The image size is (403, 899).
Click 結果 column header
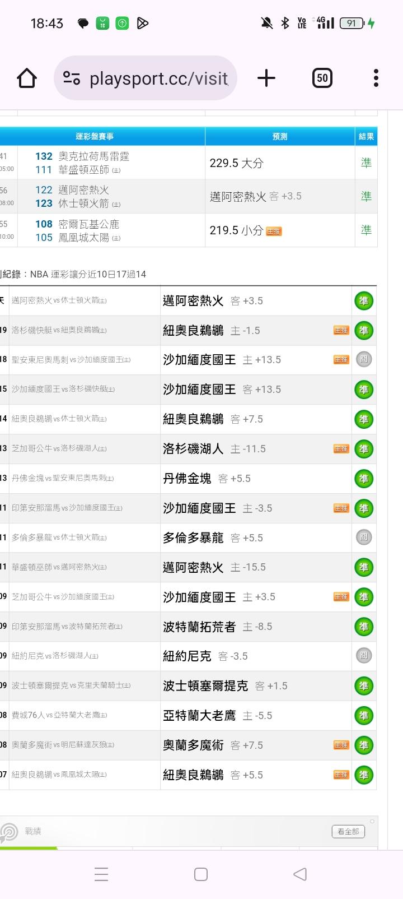click(x=367, y=136)
